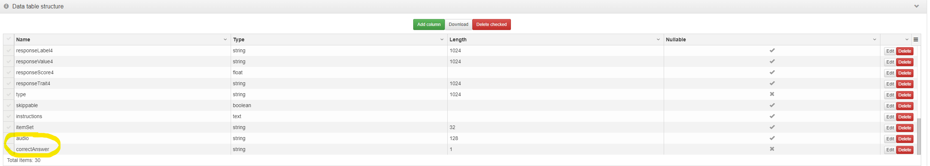Viewport: 930px width, 166px height.
Task: Edit the type column row
Action: [890, 95]
